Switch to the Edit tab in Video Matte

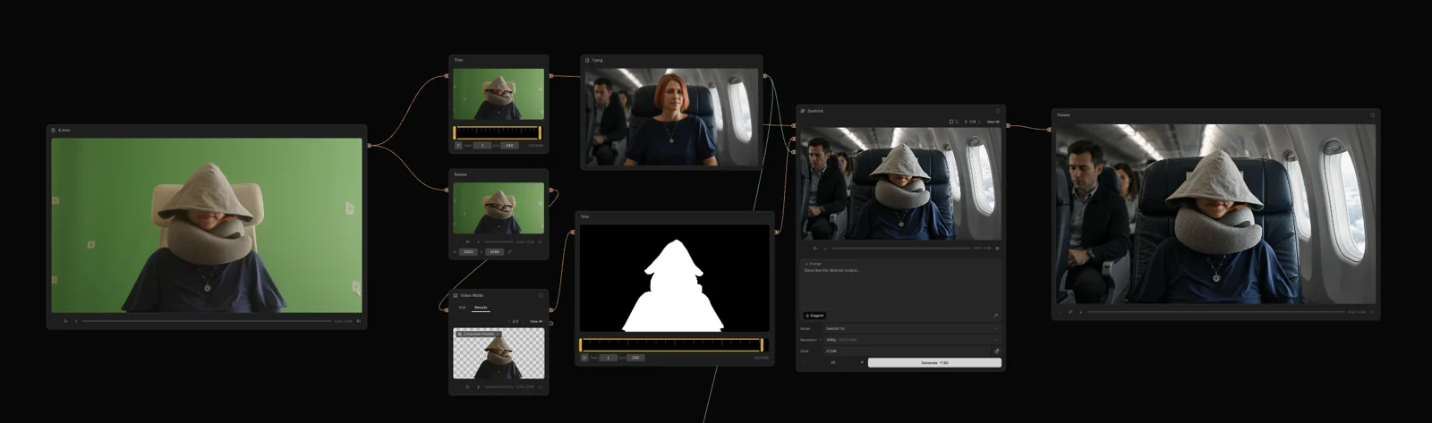click(x=462, y=308)
